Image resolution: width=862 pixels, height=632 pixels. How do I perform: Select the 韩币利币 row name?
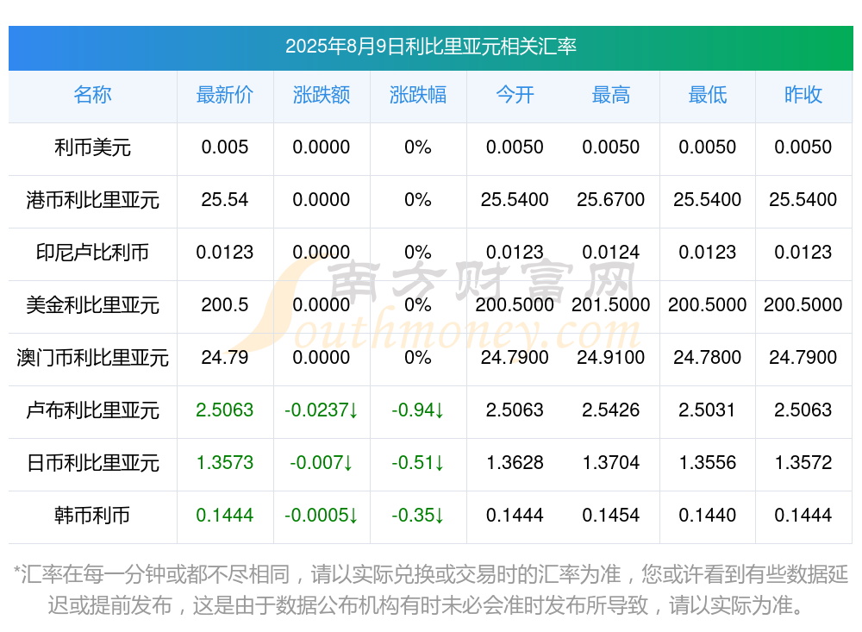(92, 516)
